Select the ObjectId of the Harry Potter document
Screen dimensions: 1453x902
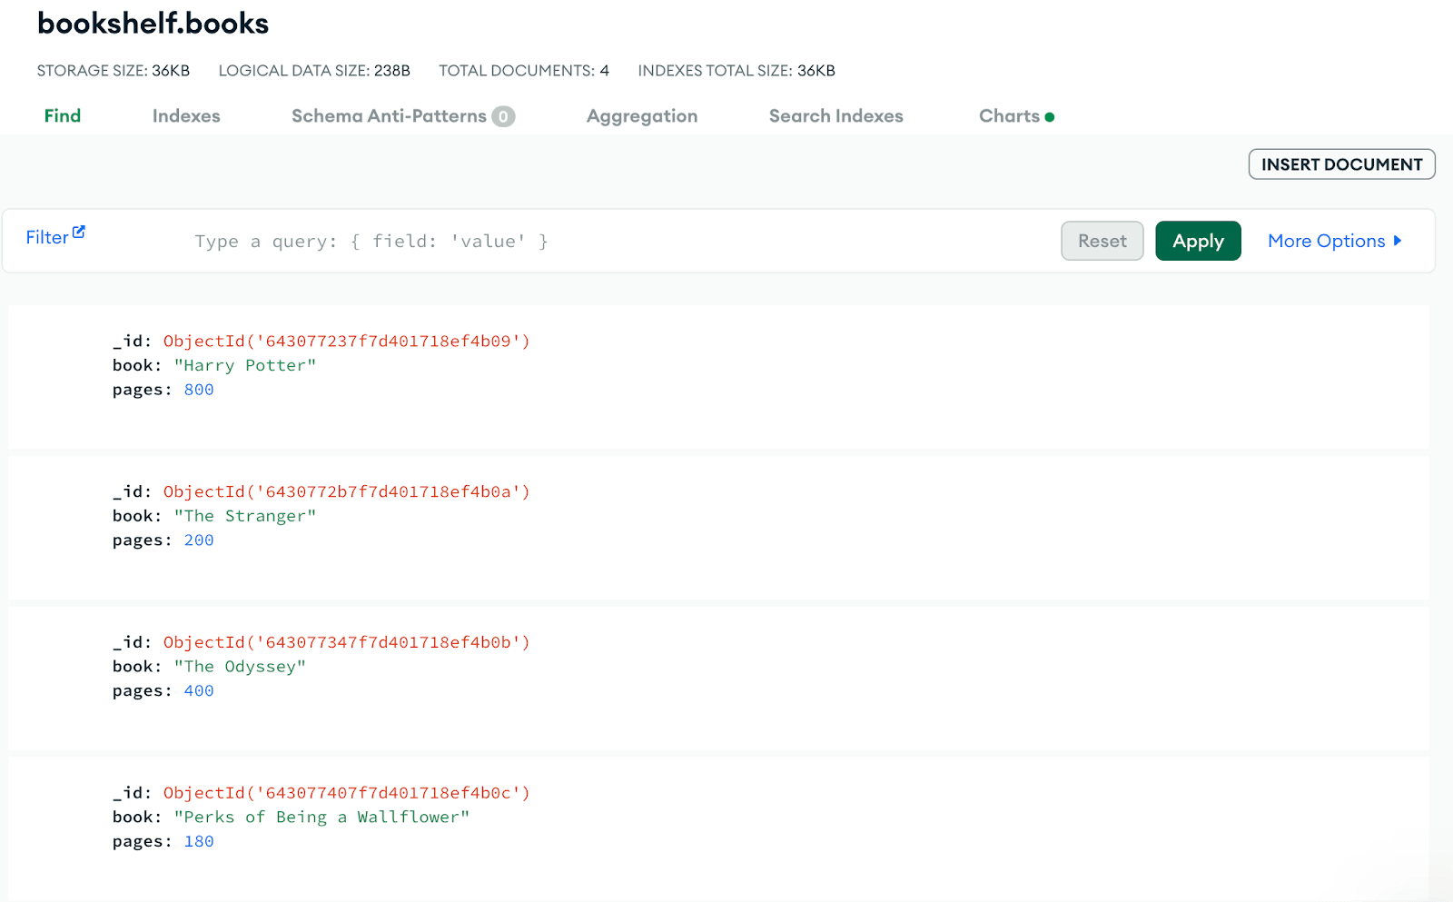click(x=346, y=341)
